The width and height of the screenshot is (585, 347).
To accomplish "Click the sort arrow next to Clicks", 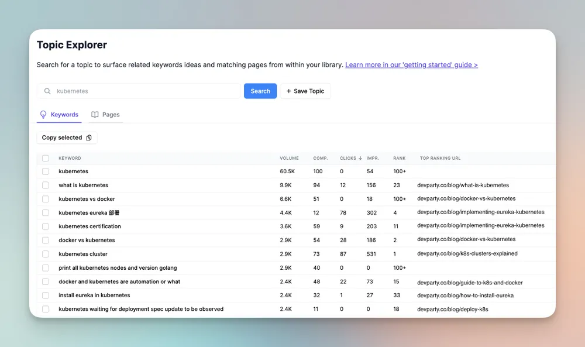I will [x=360, y=158].
